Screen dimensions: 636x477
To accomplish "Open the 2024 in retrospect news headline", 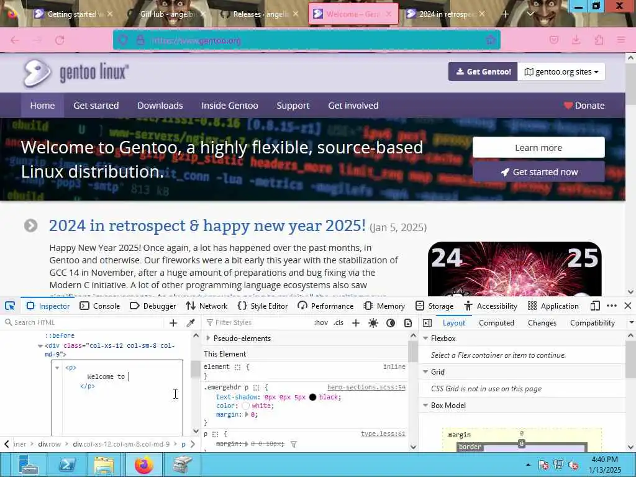I will click(x=207, y=225).
